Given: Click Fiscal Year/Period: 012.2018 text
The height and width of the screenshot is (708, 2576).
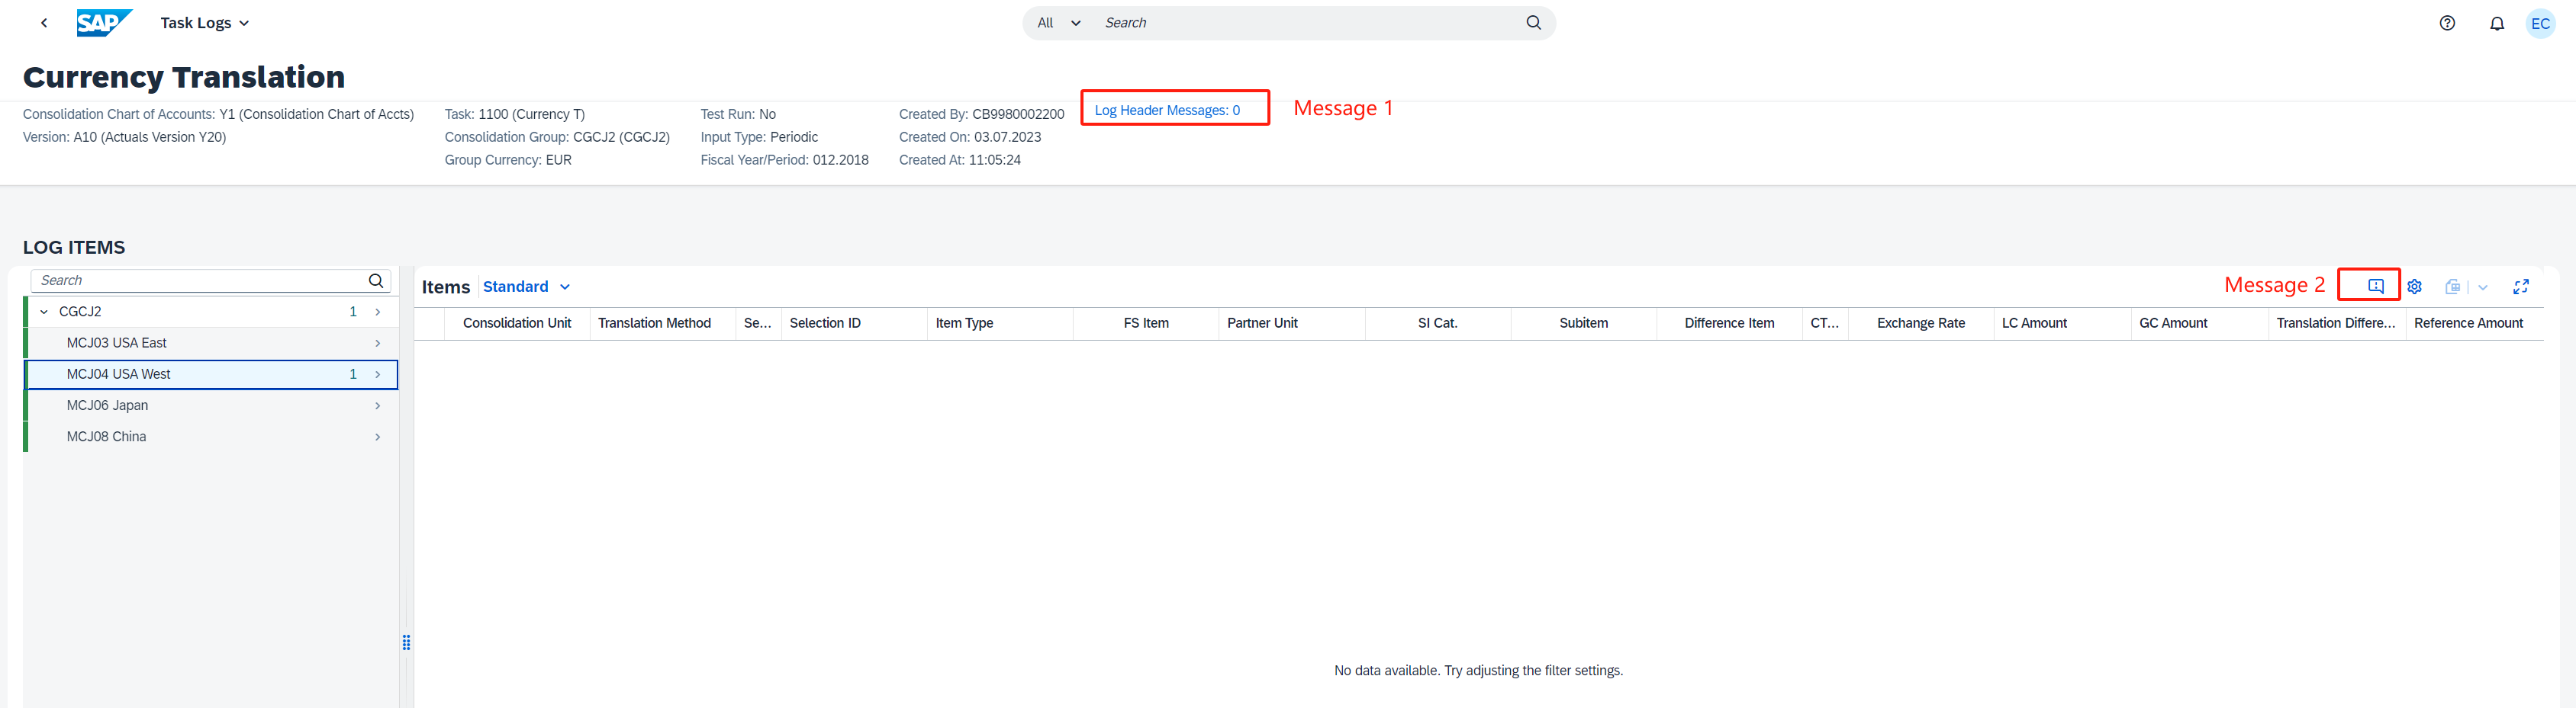Looking at the screenshot, I should 784,160.
